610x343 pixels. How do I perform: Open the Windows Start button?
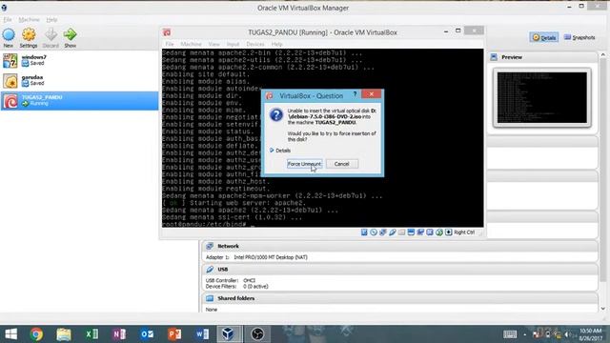[x=10, y=334]
